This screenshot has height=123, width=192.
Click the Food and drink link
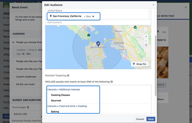tap(67, 106)
